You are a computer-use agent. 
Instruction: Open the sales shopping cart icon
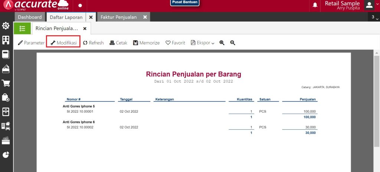(x=6, y=83)
